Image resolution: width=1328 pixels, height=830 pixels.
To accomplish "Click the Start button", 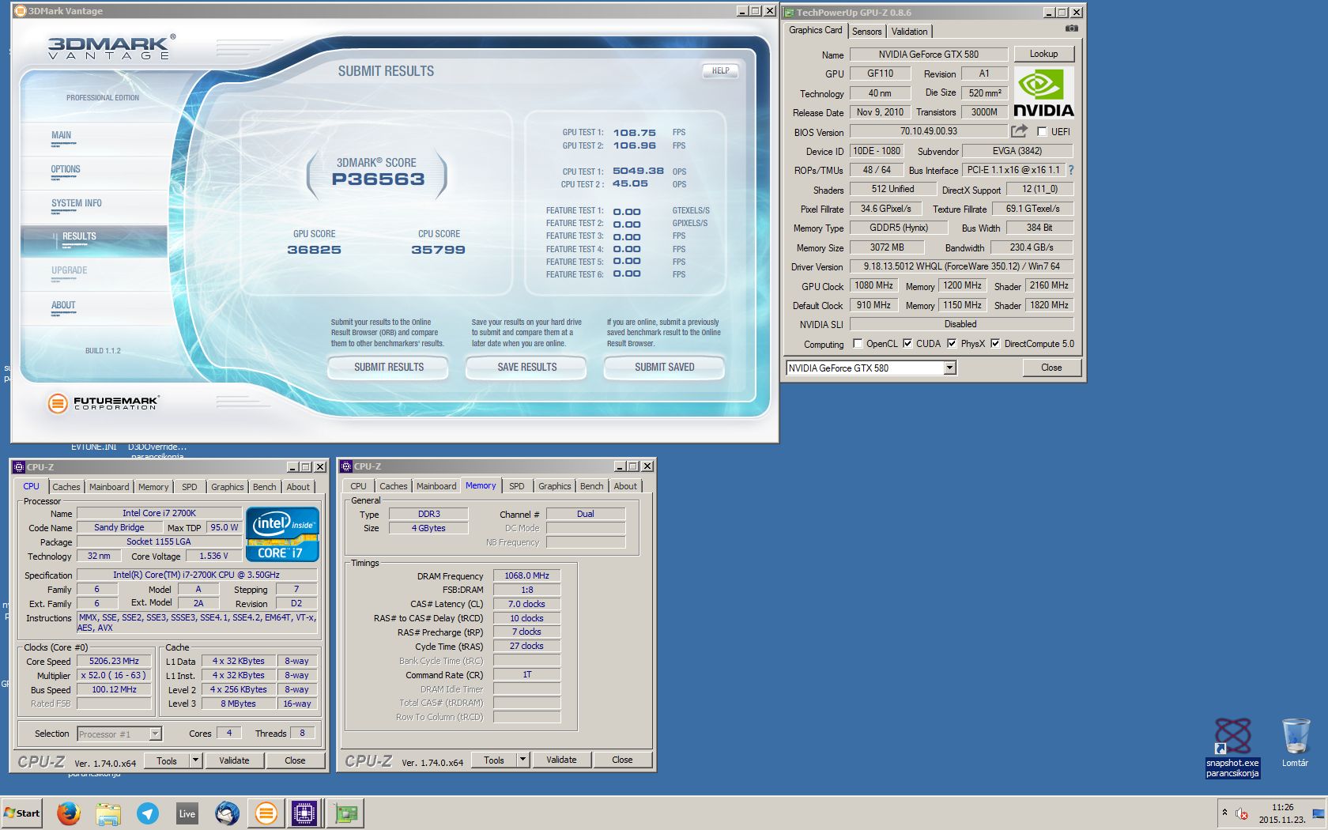I will [22, 813].
